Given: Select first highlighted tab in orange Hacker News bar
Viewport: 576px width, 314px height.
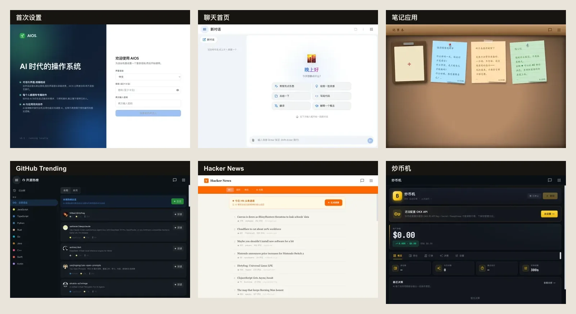Looking at the screenshot, I should (x=230, y=190).
